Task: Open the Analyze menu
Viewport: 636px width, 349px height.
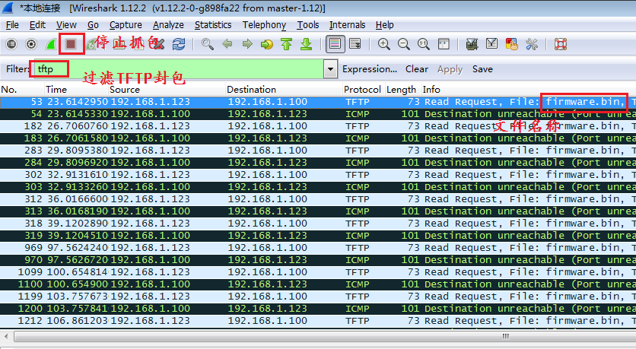Action: (168, 25)
